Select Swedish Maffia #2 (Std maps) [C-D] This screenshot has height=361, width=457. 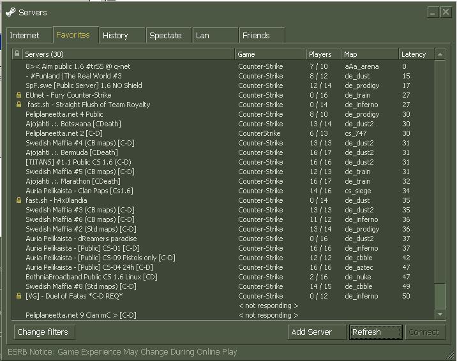pos(223,229)
